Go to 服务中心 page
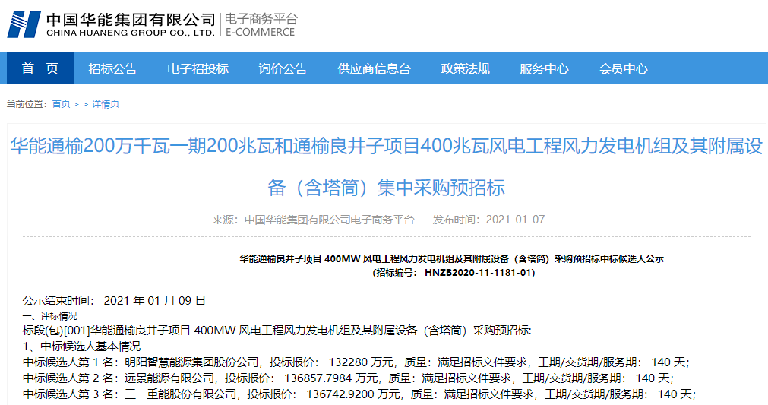Viewport: 768px width, 405px height. tap(544, 68)
